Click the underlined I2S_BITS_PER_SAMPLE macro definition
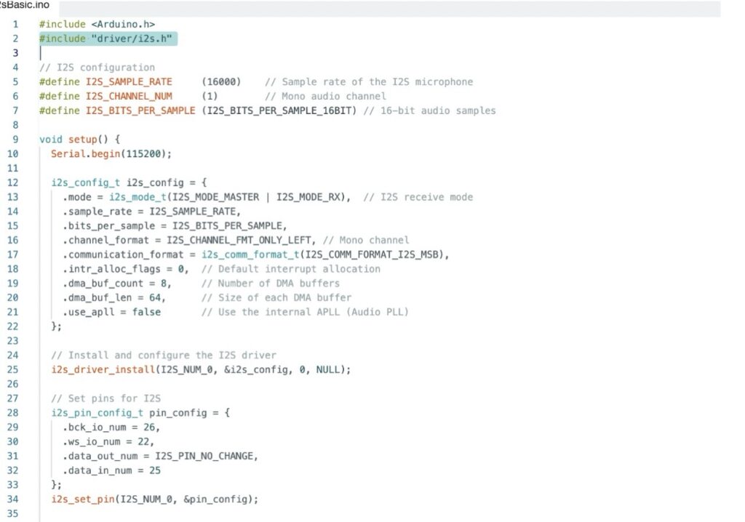 tap(141, 111)
